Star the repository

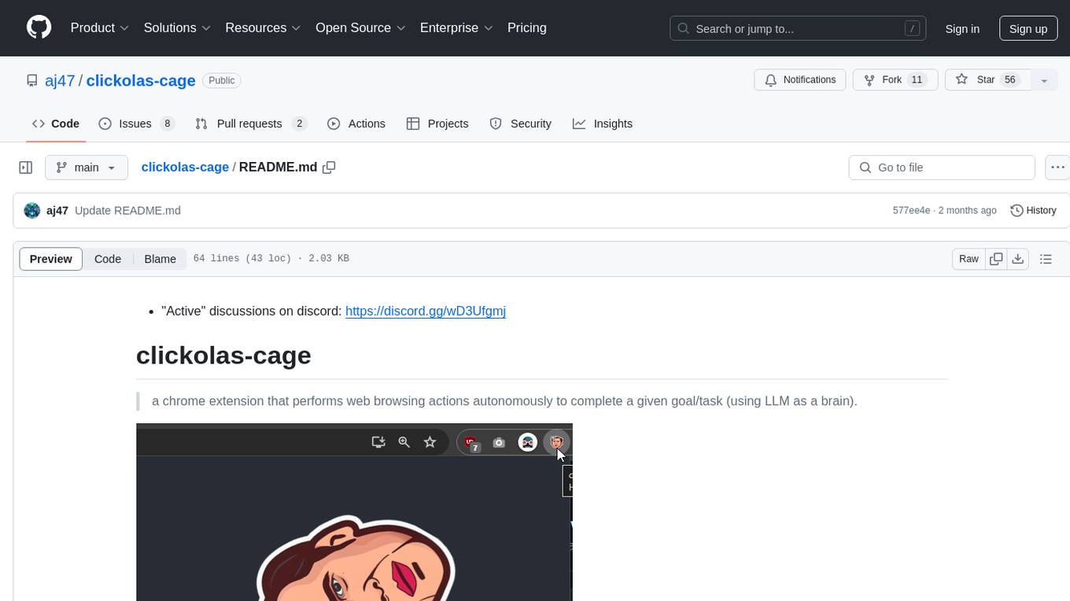click(x=987, y=80)
